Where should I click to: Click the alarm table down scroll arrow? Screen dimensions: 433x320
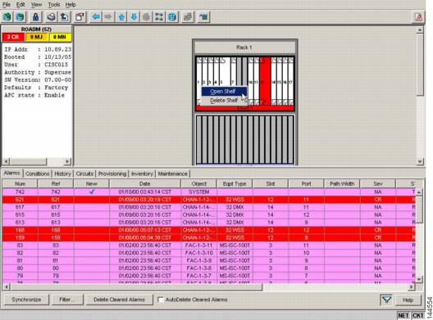click(x=419, y=279)
